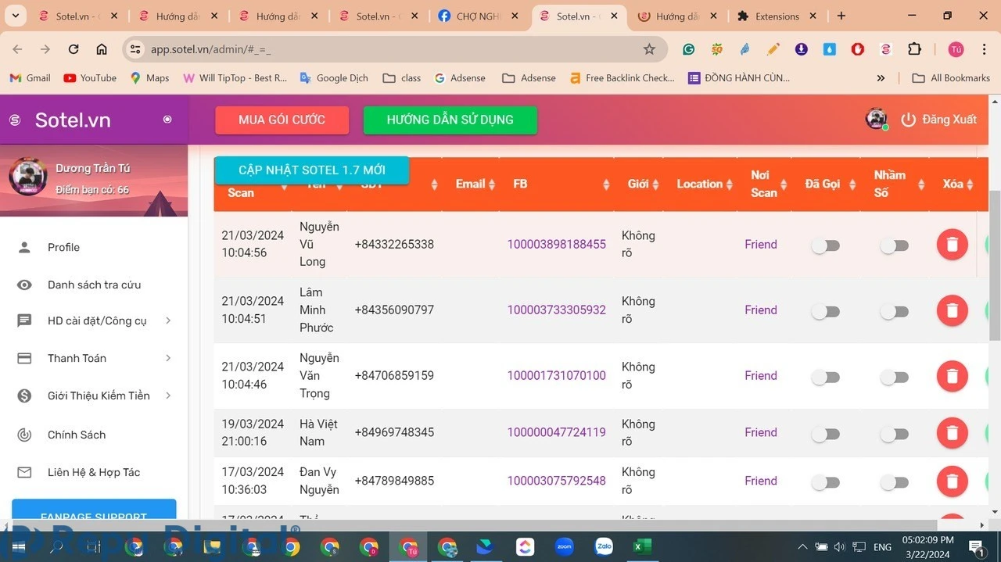The image size is (1001, 562).
Task: Toggle Đã Gọi for Nguyễn Vũ Long
Action: point(826,245)
